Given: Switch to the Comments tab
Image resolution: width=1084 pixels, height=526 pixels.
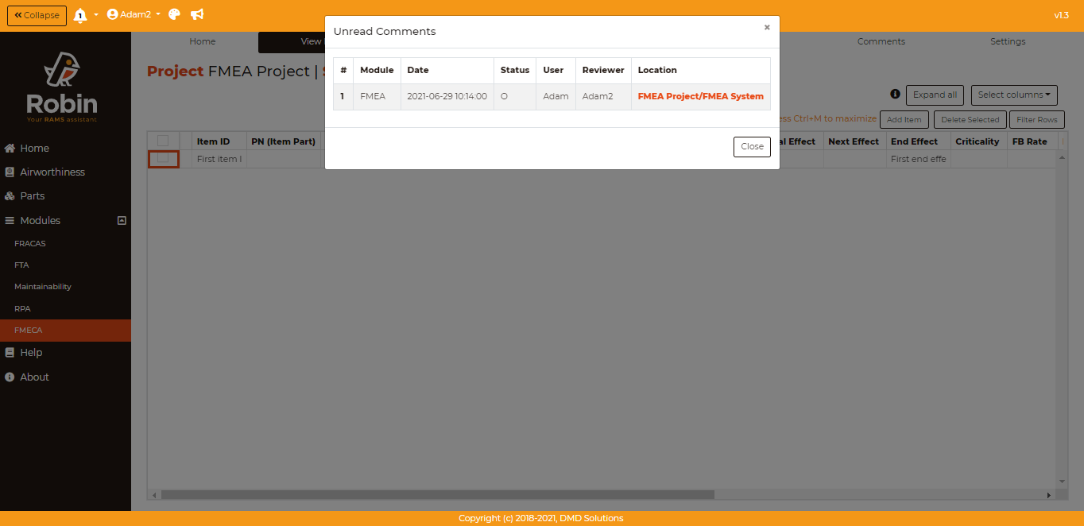Looking at the screenshot, I should pyautogui.click(x=881, y=41).
